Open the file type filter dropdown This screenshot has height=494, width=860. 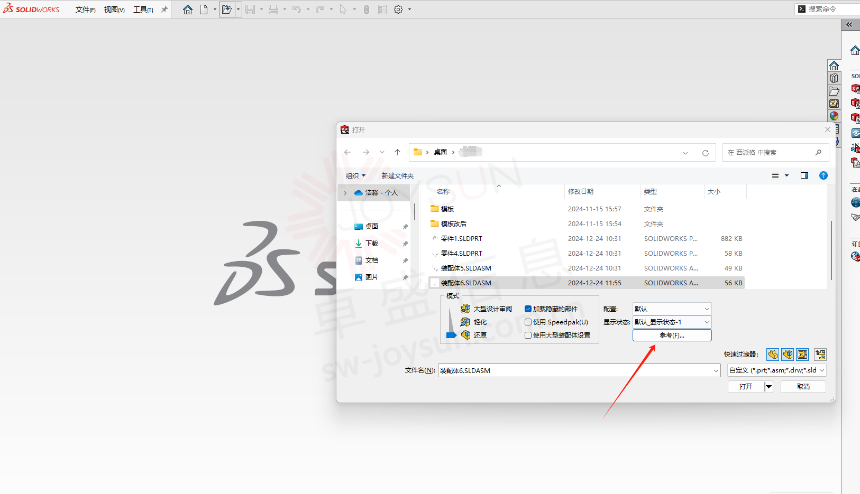coord(776,370)
